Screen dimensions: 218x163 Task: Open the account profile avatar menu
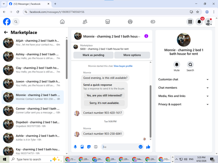[x=208, y=22]
